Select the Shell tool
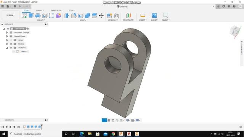The height and width of the screenshot is (137, 244). pos(80,16)
